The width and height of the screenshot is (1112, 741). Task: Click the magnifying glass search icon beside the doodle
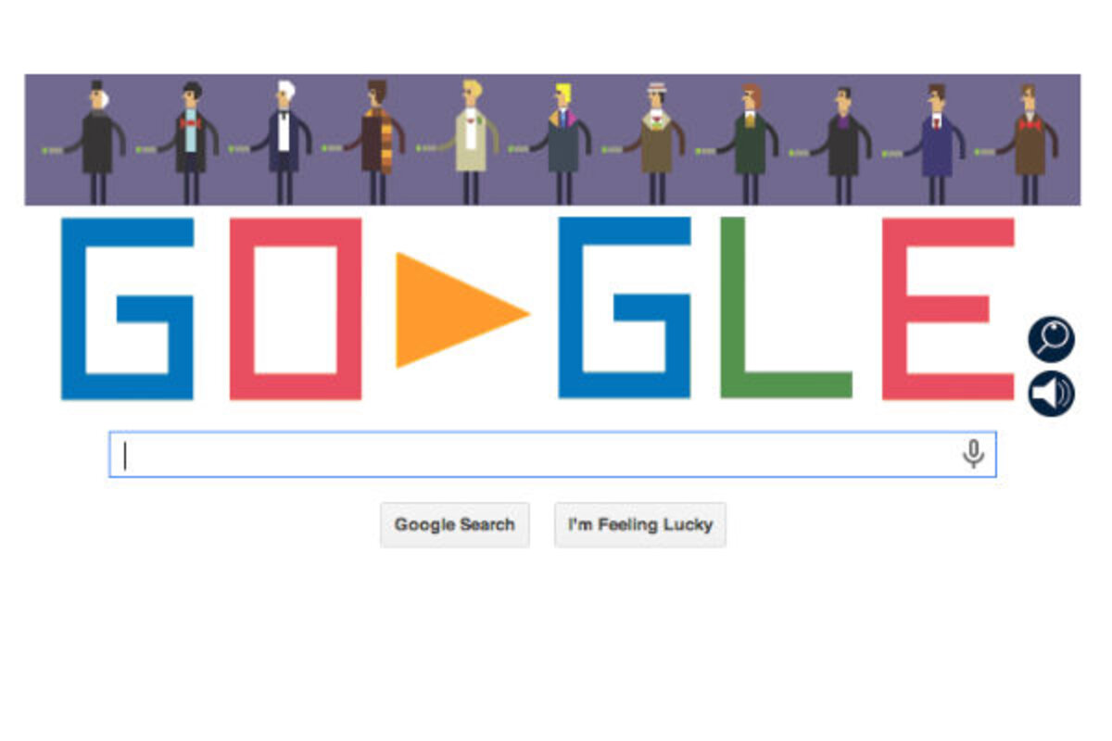(1051, 339)
